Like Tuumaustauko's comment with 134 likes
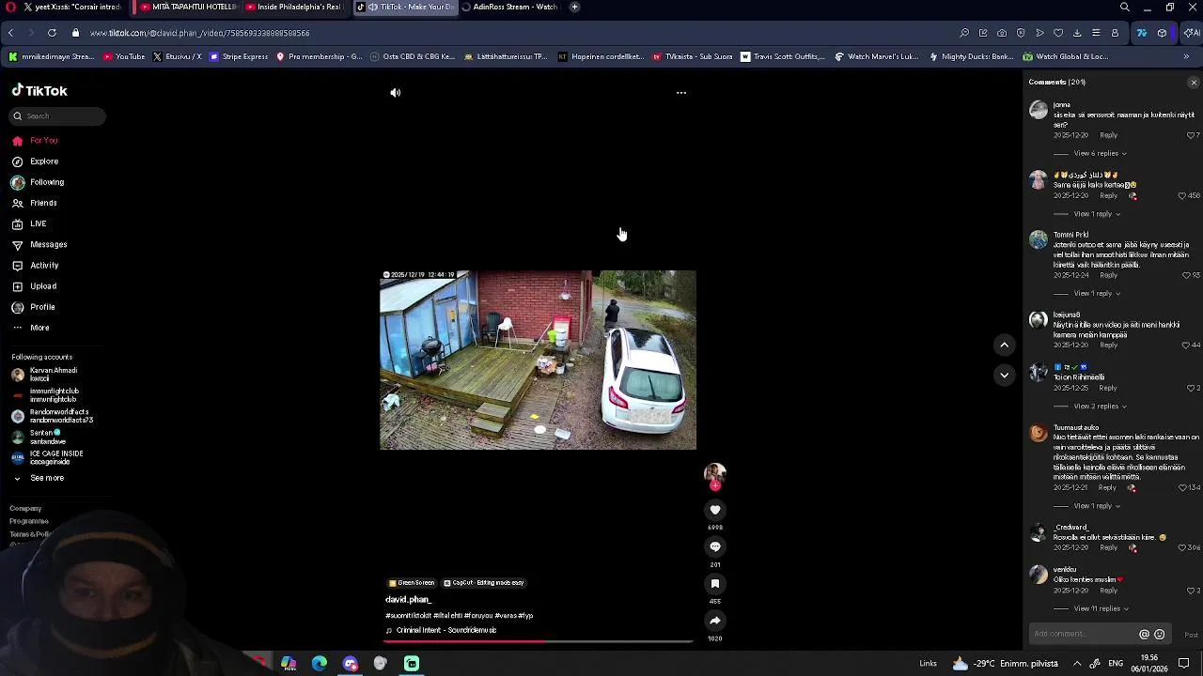 pos(1182,488)
